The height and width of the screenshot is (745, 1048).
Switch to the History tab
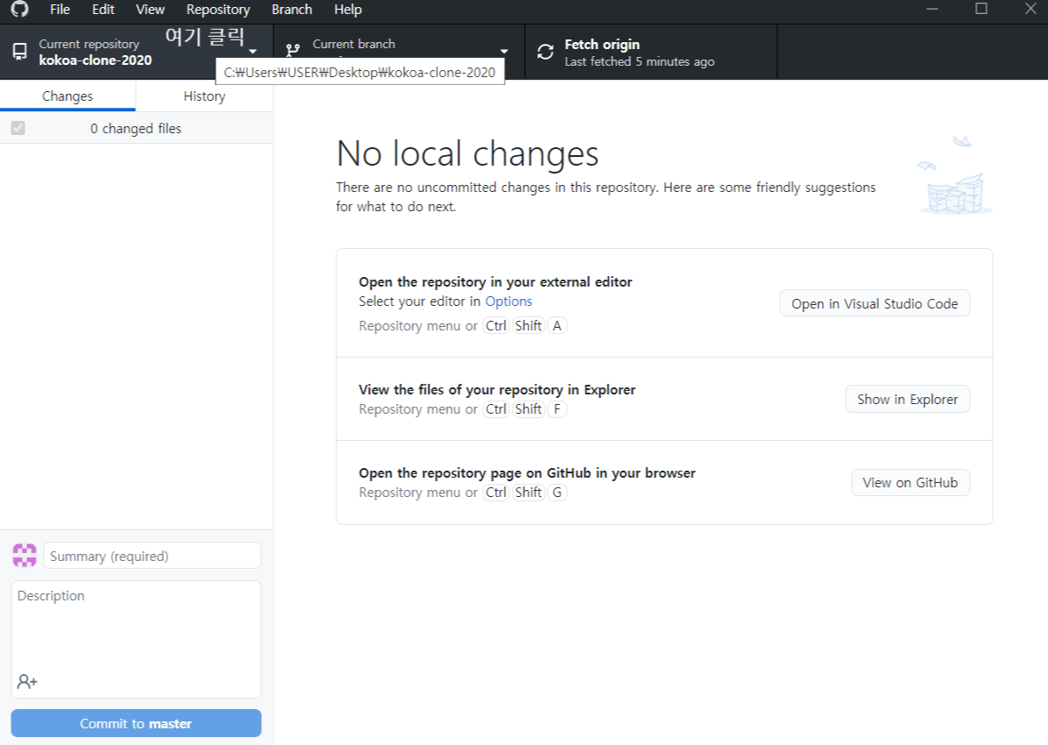(204, 96)
